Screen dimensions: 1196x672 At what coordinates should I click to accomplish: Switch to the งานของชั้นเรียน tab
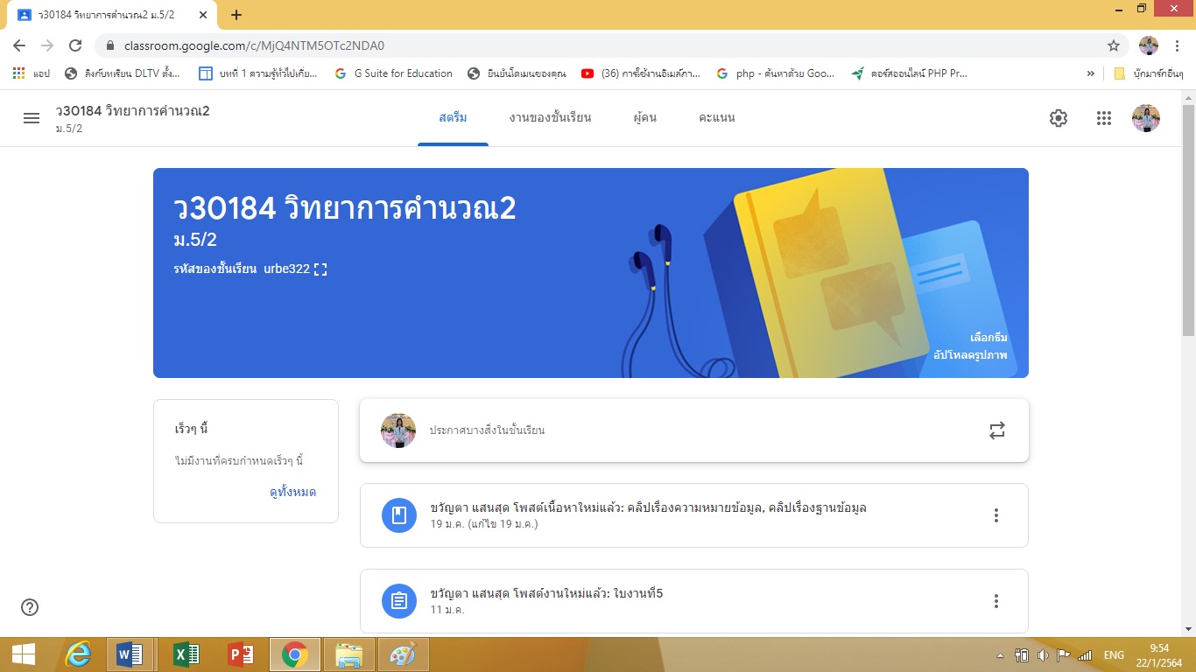(550, 118)
